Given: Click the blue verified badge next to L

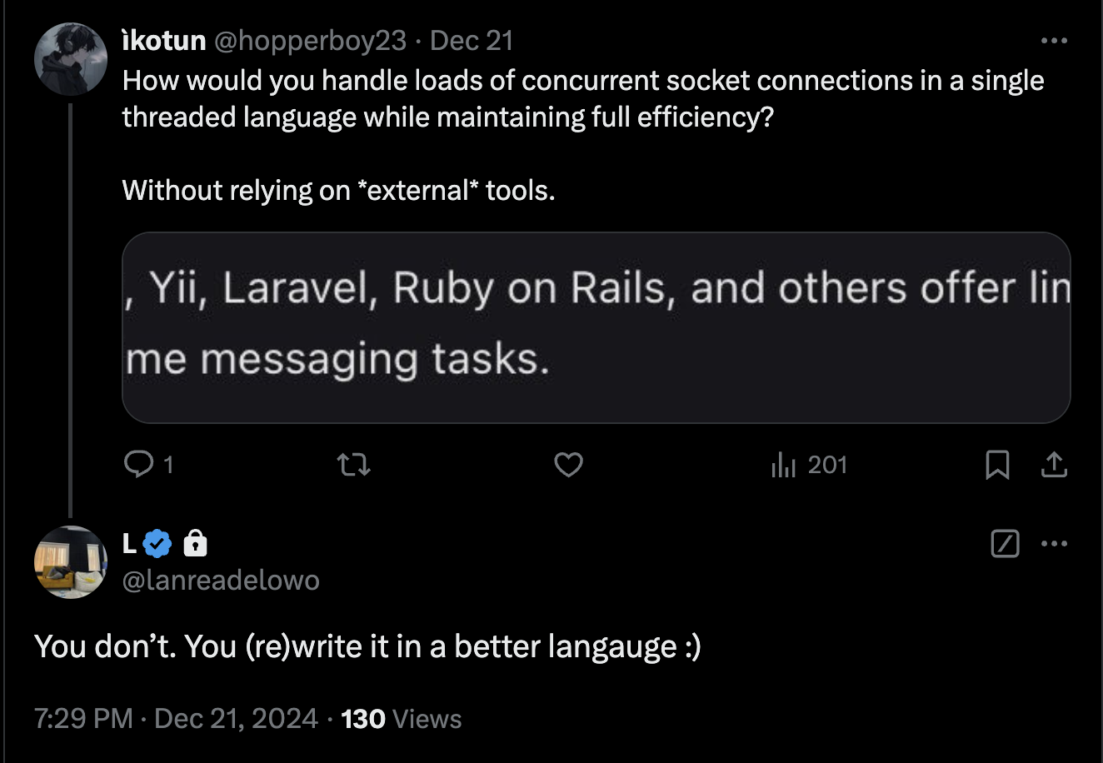Looking at the screenshot, I should pos(157,544).
